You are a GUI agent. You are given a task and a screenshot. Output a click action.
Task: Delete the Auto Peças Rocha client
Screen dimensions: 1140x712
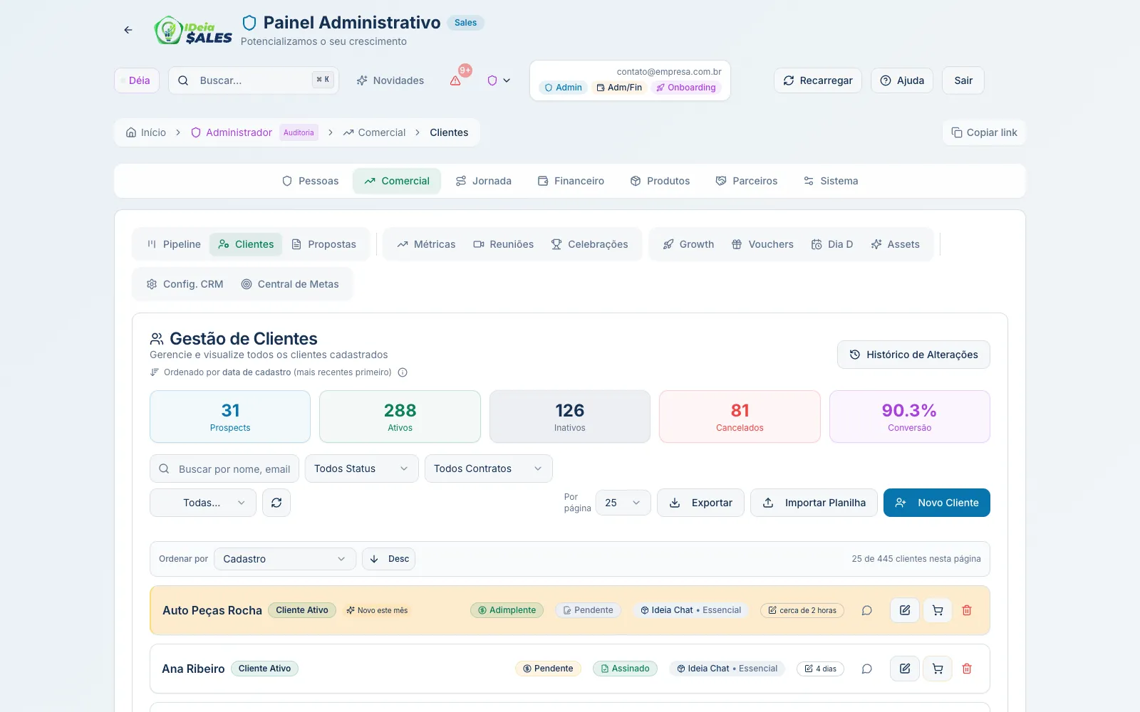(967, 610)
